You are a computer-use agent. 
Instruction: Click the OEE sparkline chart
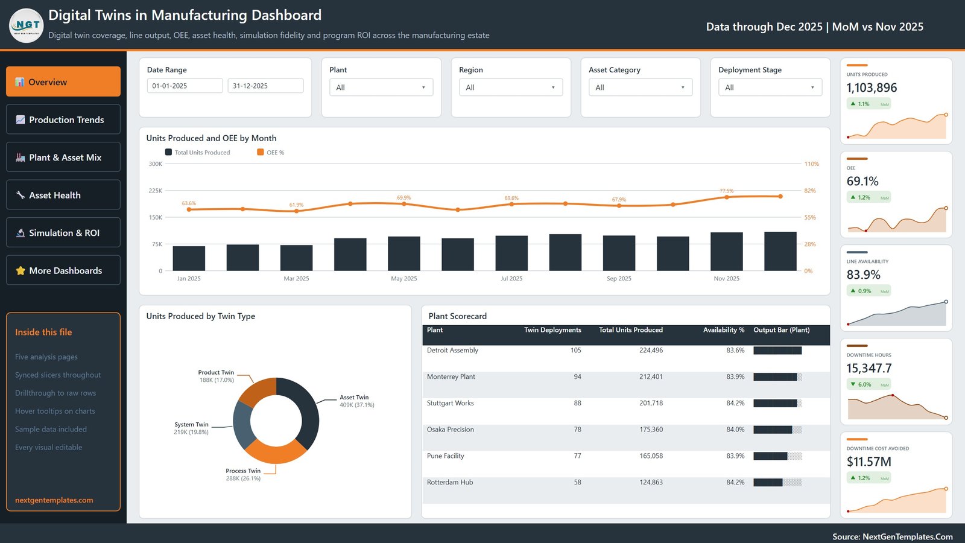897,220
